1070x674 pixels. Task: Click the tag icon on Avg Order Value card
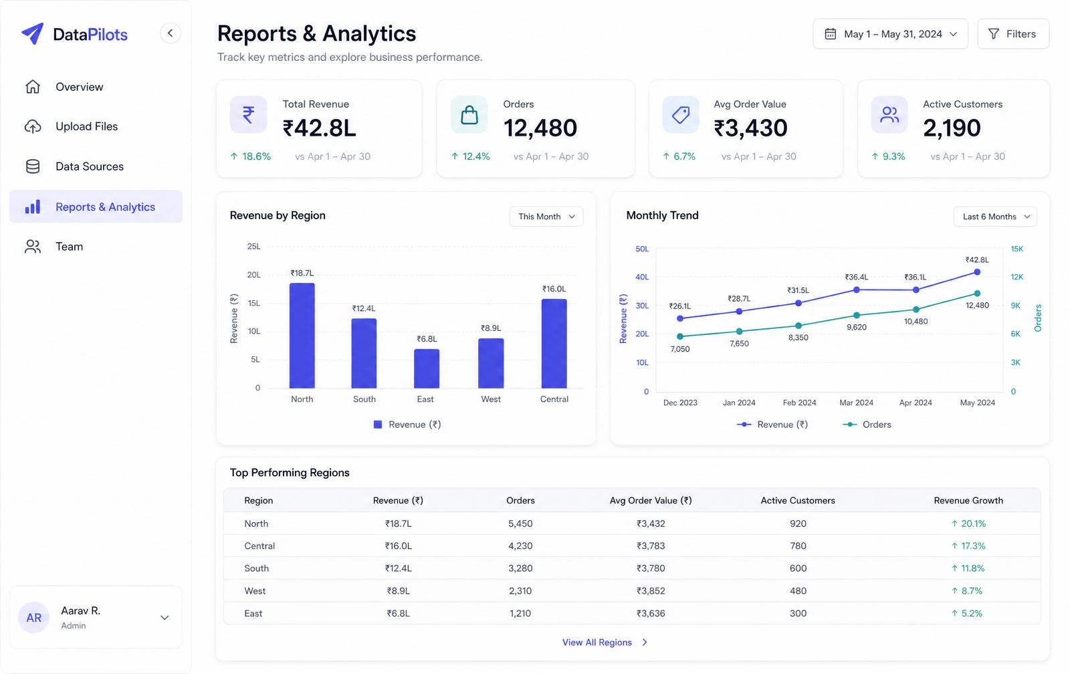click(681, 114)
